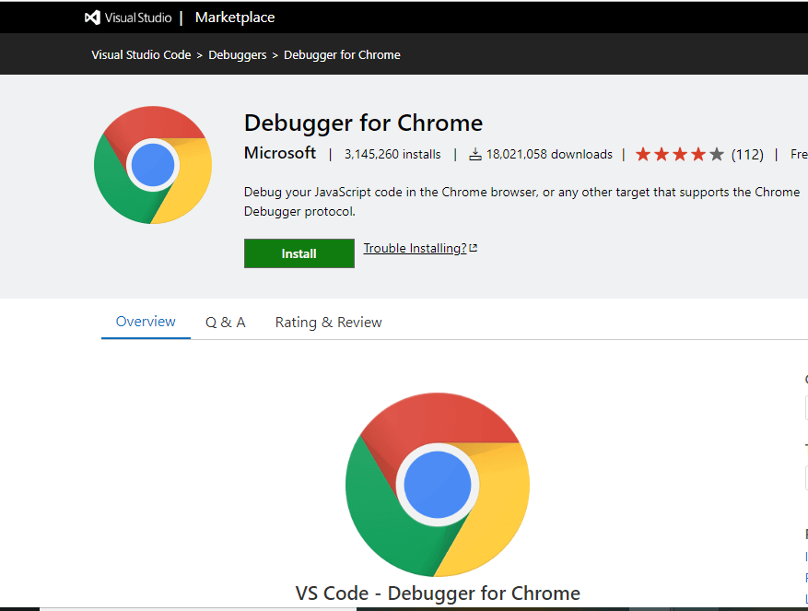This screenshot has height=611, width=808.
Task: Open the Debuggers breadcrumb category
Action: pos(238,54)
